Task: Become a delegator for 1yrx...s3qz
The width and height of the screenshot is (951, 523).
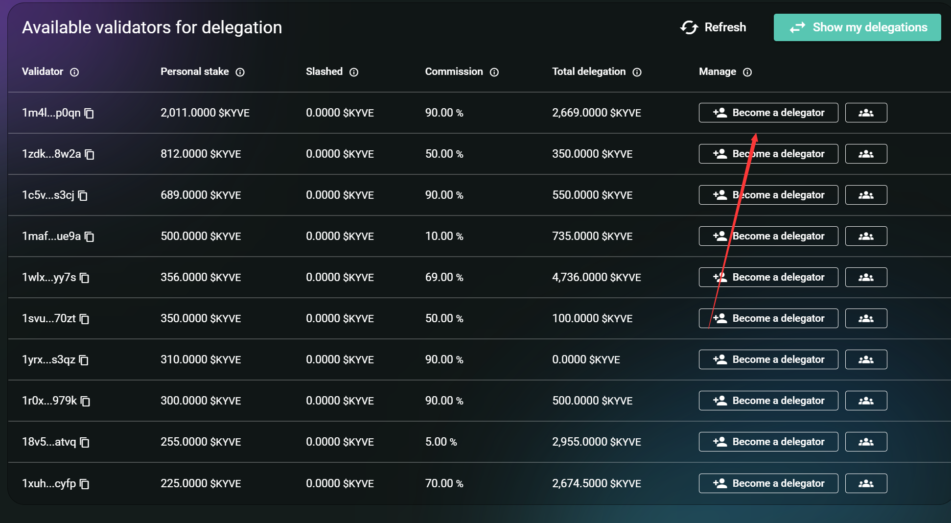Action: 768,359
